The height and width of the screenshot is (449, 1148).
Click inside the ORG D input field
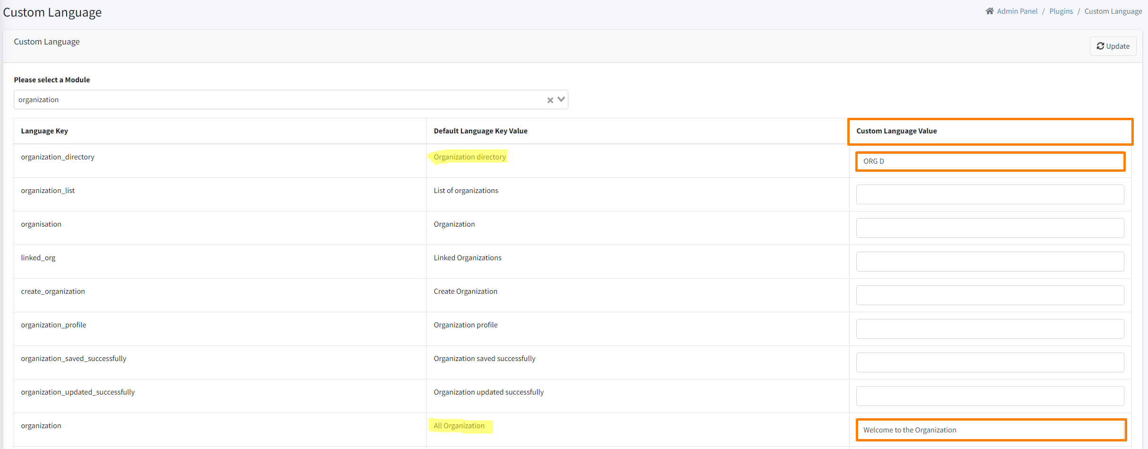click(990, 161)
